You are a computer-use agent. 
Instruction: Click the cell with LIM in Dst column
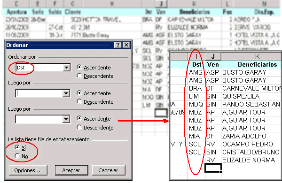[196, 96]
